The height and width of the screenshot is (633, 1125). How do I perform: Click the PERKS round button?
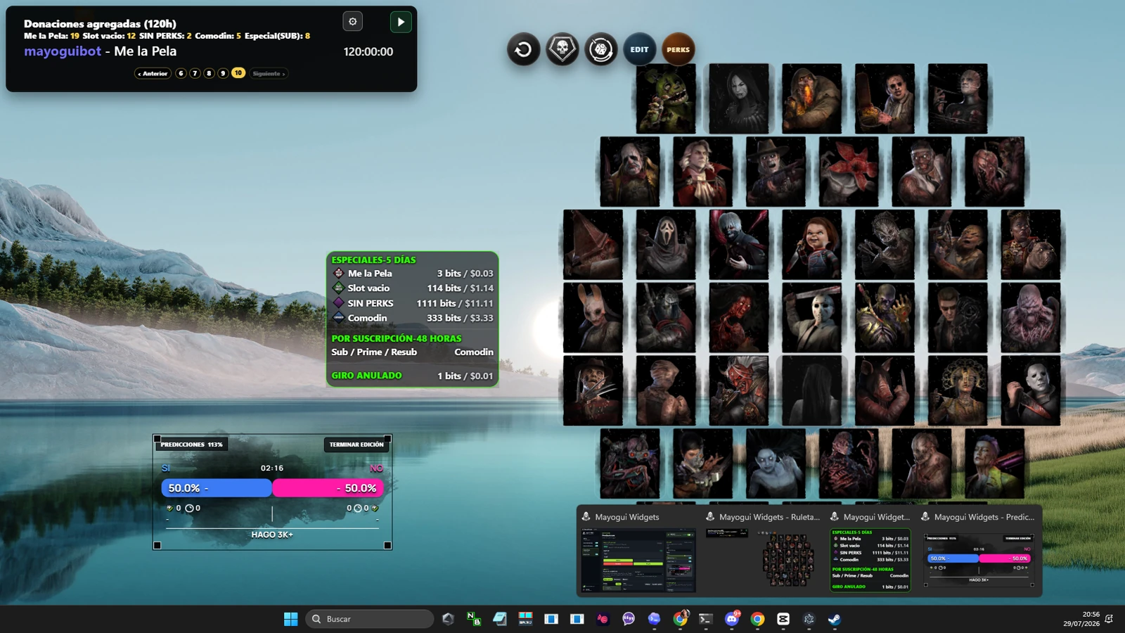(678, 49)
